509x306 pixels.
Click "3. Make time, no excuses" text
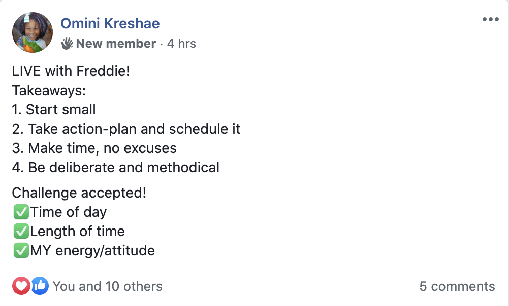pyautogui.click(x=94, y=148)
